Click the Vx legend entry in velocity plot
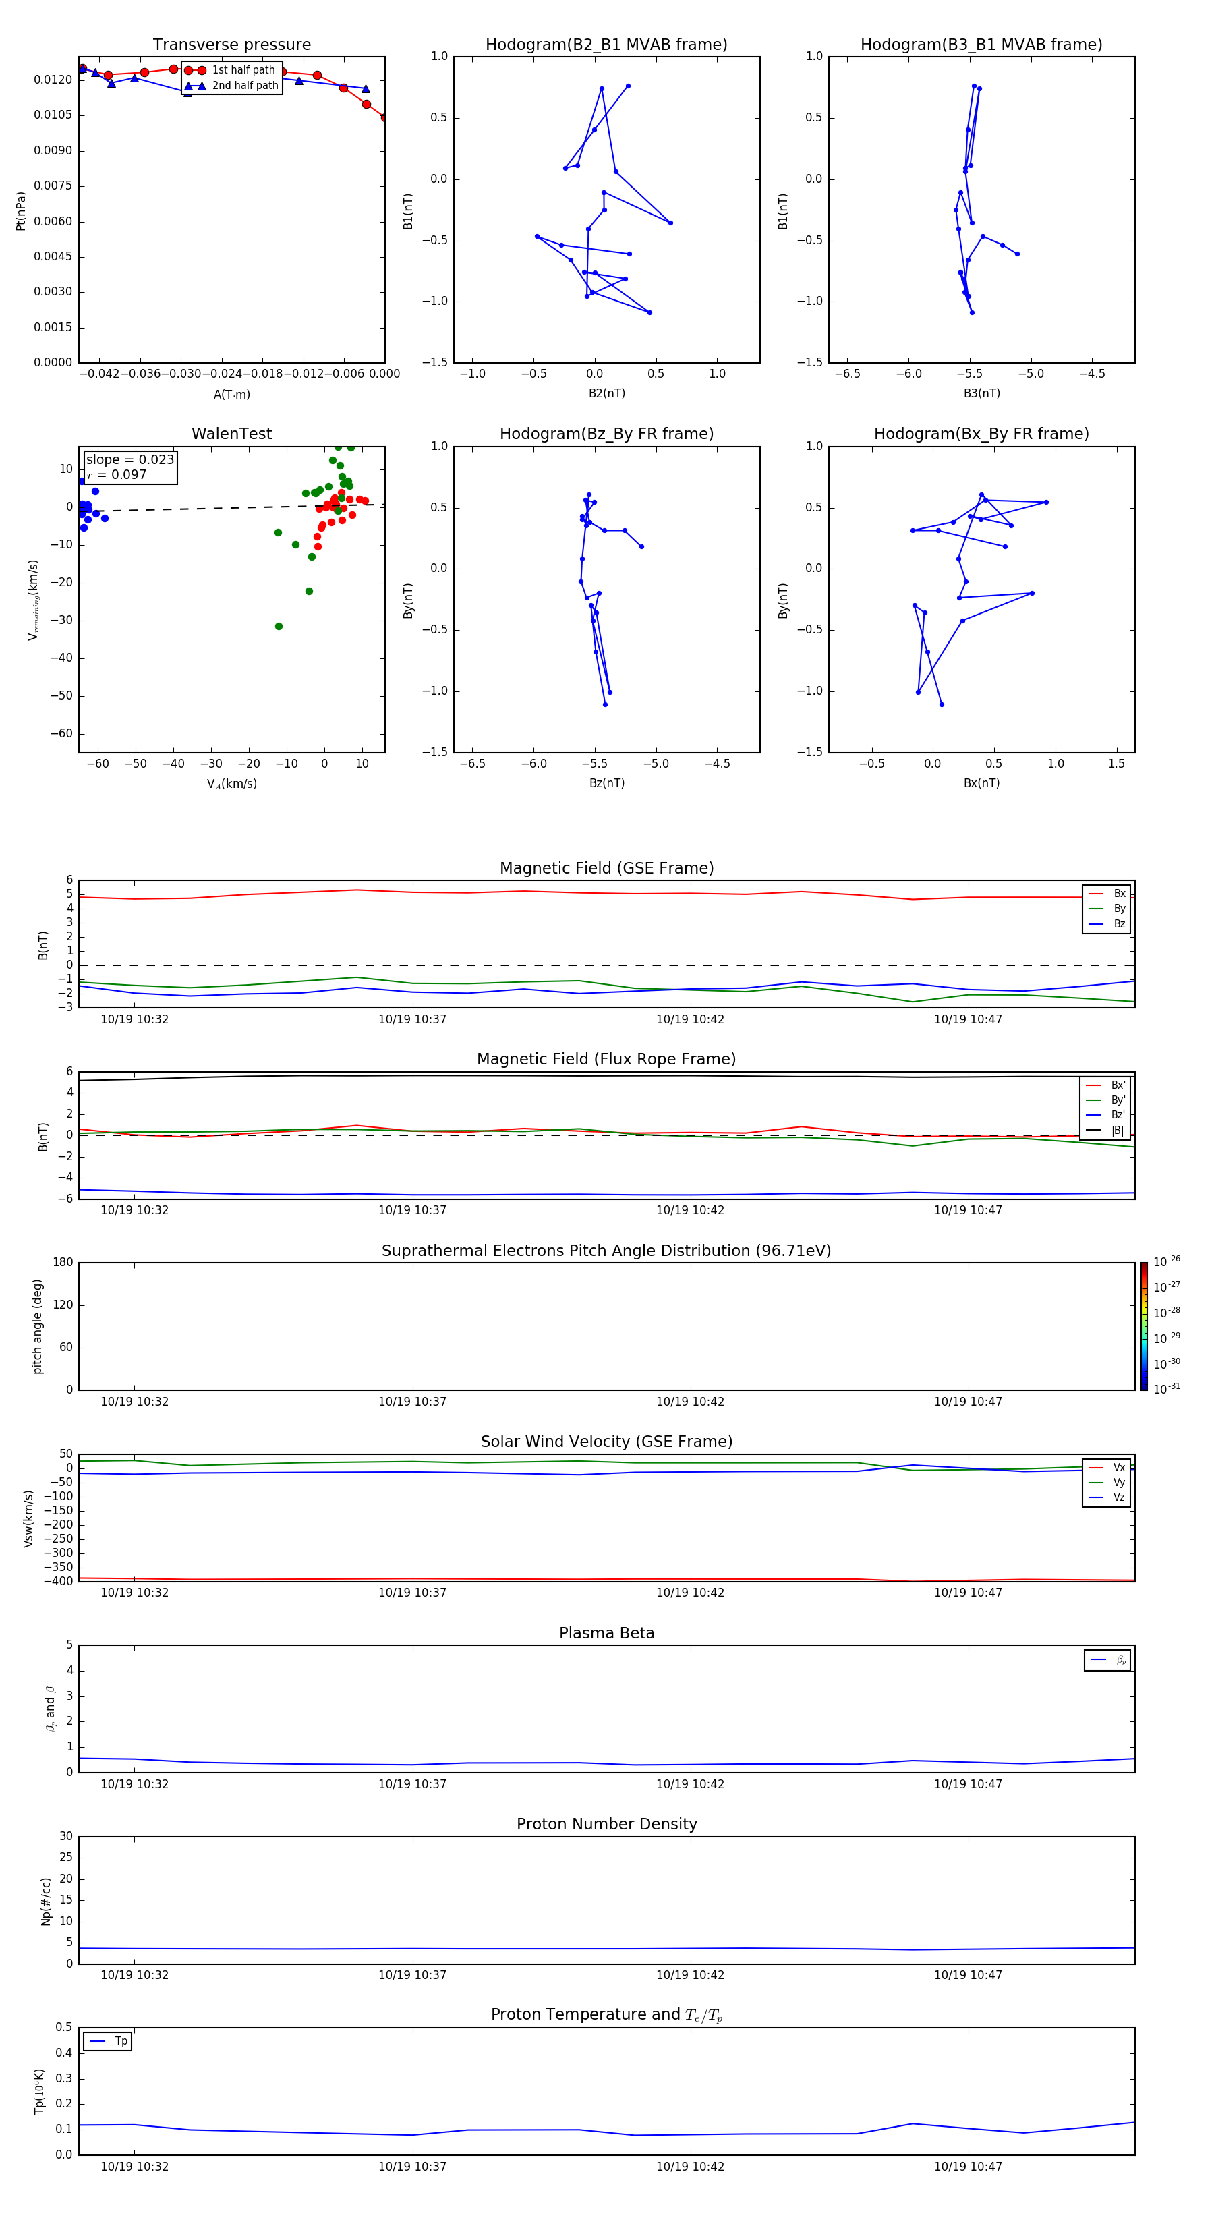1214x2226 pixels. (x=1107, y=1467)
